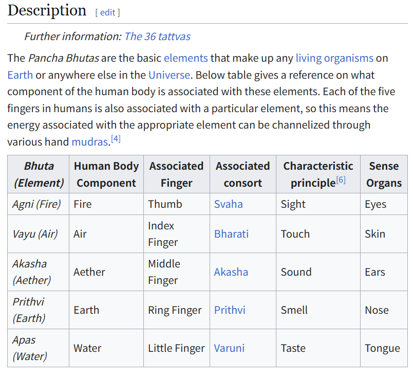Click the edit link beside Description
Screen dimensions: 413x376
click(x=107, y=12)
